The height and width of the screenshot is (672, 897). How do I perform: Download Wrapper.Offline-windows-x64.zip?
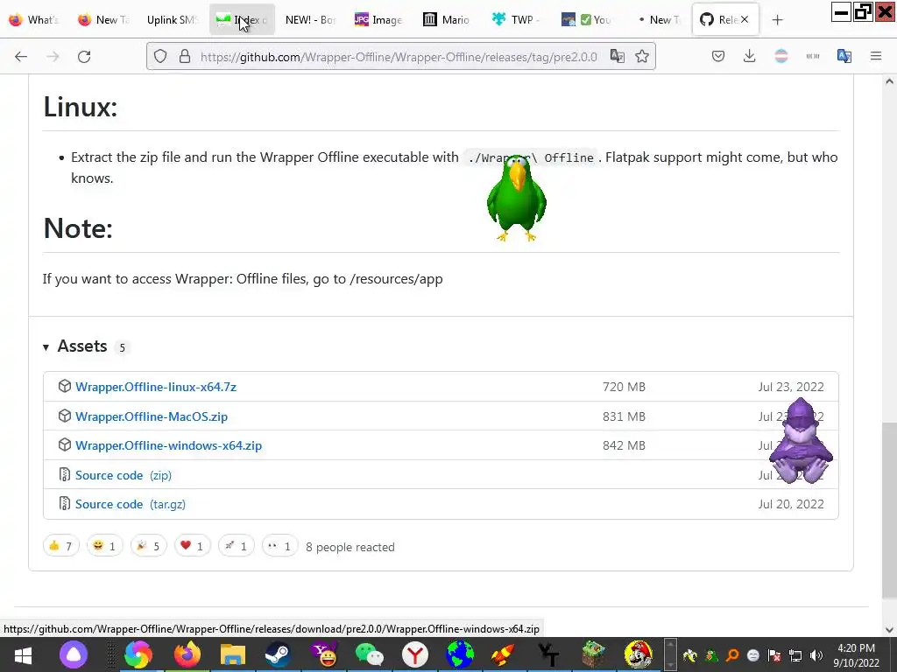(x=169, y=445)
